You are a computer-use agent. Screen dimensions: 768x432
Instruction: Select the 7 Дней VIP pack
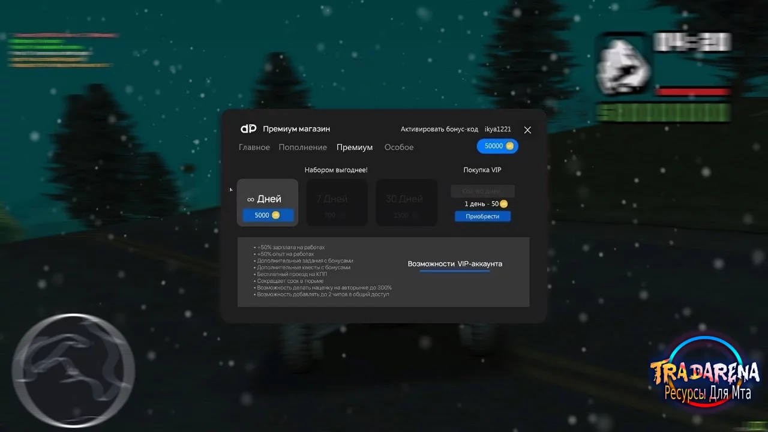coord(337,203)
